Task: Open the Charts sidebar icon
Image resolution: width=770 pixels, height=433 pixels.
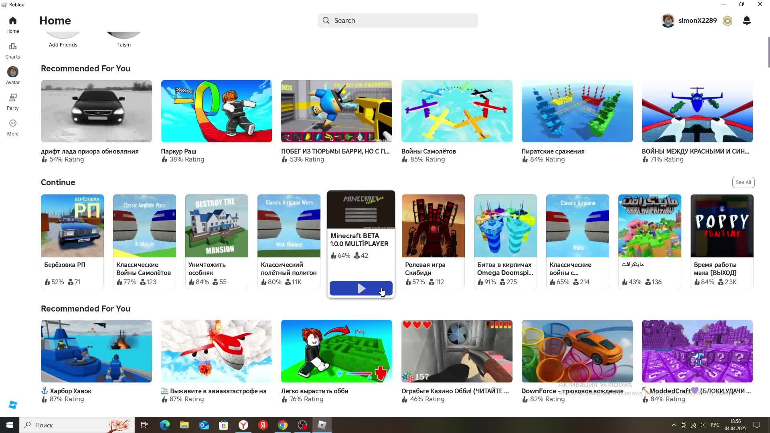Action: click(x=12, y=50)
